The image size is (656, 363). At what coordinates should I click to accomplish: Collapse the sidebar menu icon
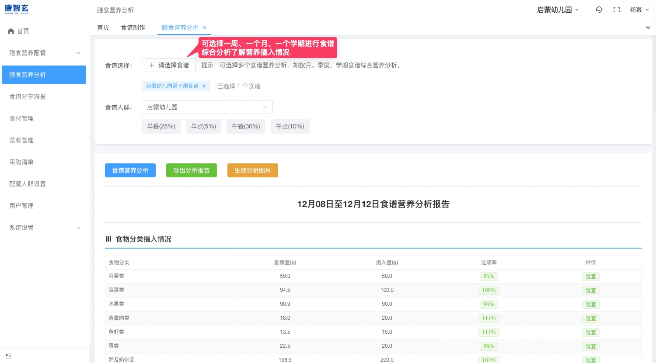[9, 356]
